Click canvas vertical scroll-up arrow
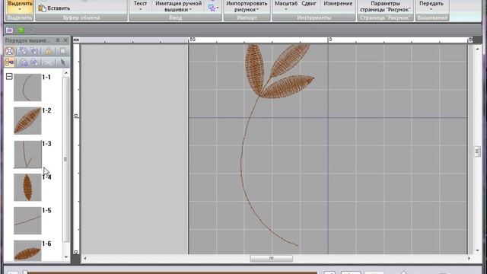The width and height of the screenshot is (487, 274). pyautogui.click(x=477, y=49)
